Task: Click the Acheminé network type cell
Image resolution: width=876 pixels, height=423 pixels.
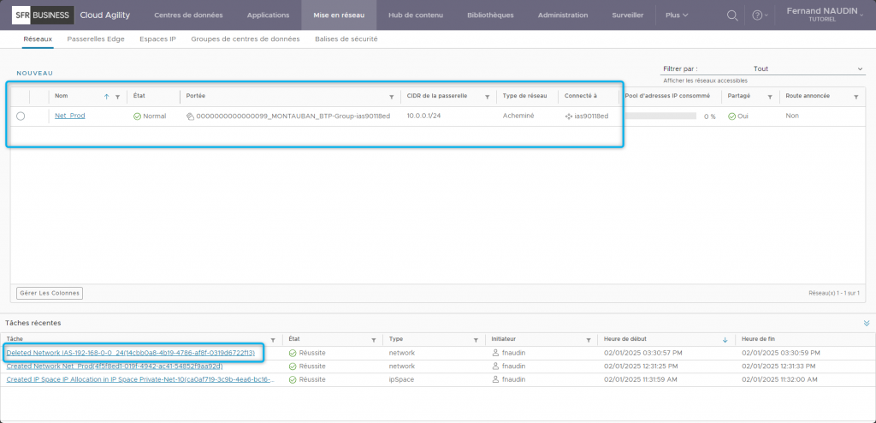Action: coord(518,116)
